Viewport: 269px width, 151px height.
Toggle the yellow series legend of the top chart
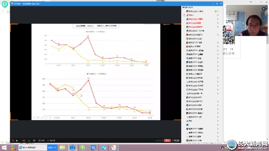point(101,32)
